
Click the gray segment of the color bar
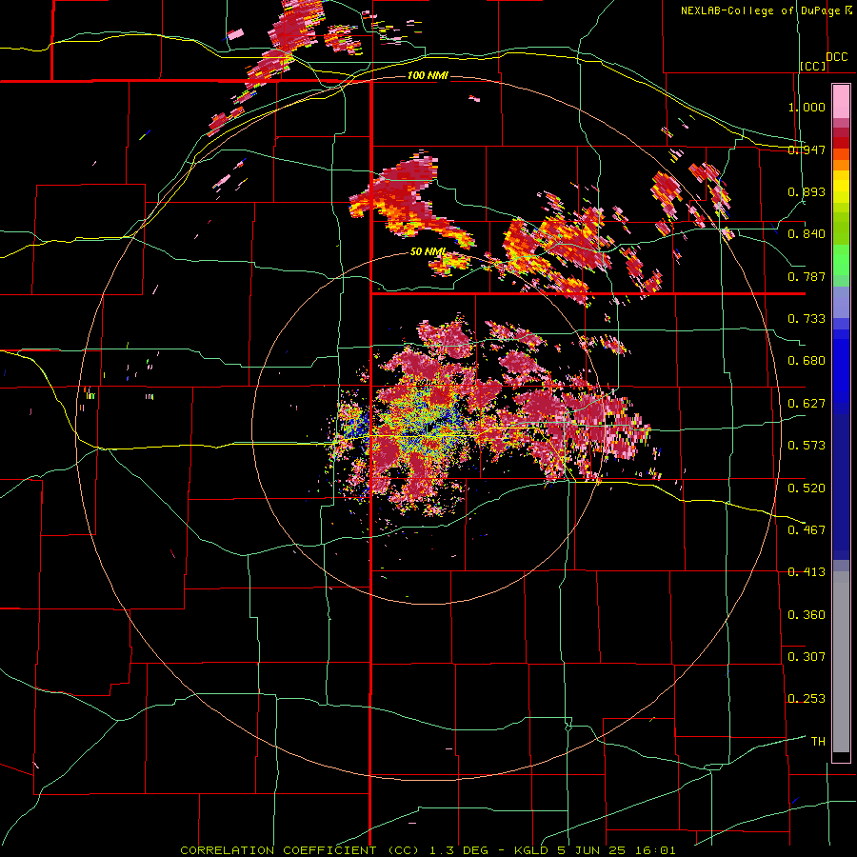[841, 662]
